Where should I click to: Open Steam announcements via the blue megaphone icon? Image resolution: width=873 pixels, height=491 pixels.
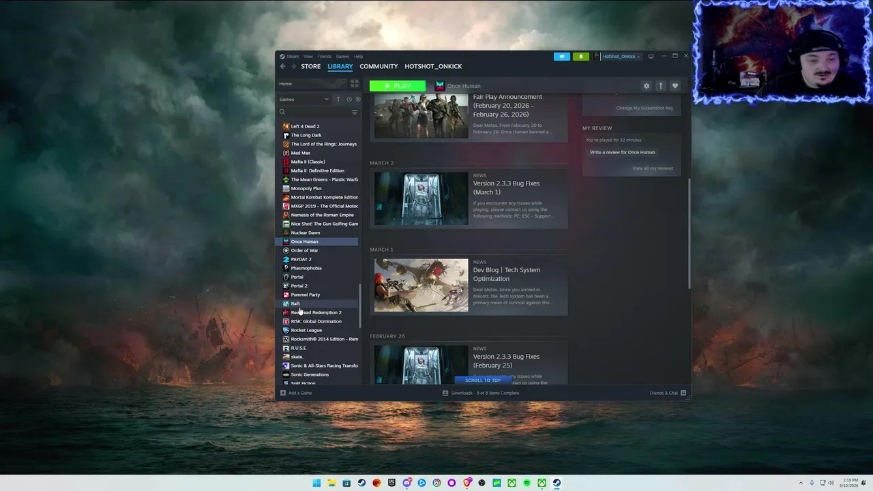(x=562, y=57)
